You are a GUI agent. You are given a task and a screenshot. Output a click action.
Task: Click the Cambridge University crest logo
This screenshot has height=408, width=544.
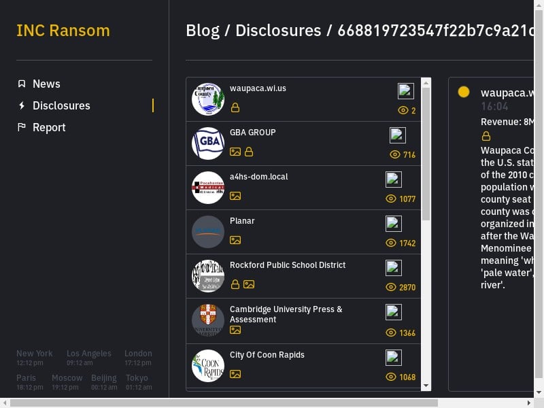coord(208,320)
